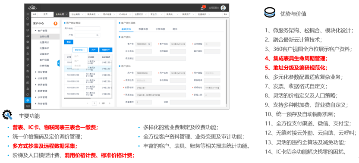Image resolution: width=359 pixels, height=163 pixels.
Task: Toggle the hamburger menu atop dark sidebar
Action: coord(28,14)
